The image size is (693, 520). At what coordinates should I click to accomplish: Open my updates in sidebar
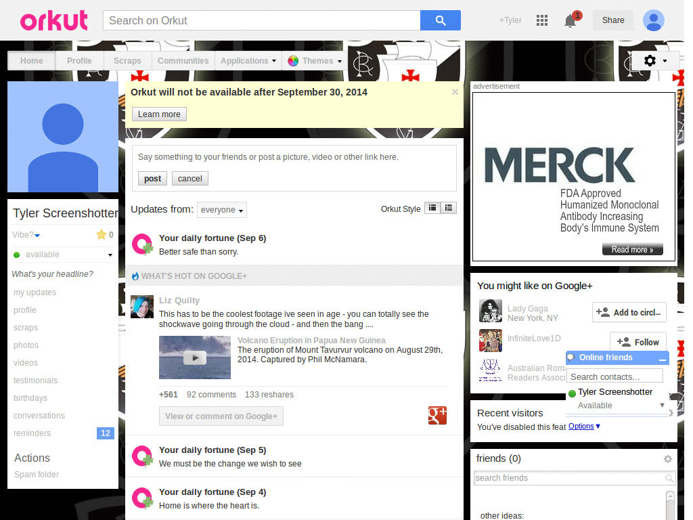pyautogui.click(x=35, y=292)
